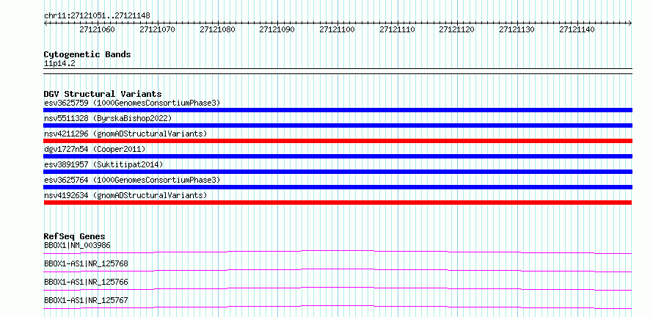Open variant label nsv4211296 gnomAD
This screenshot has width=653, height=317.
pos(125,134)
